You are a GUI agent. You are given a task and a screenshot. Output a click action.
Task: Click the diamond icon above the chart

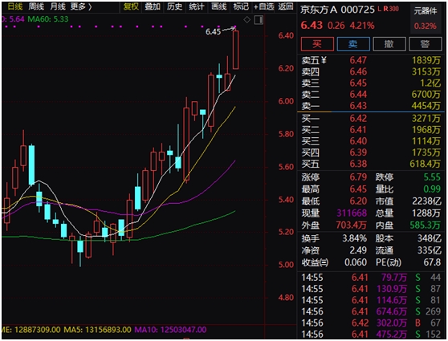(x=246, y=20)
